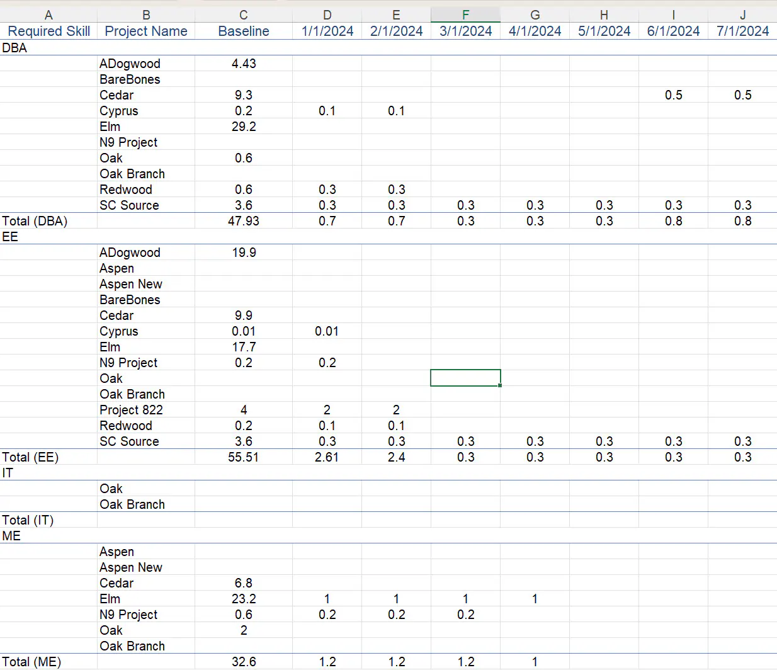Select the 3/1/2024 date header

pos(465,31)
